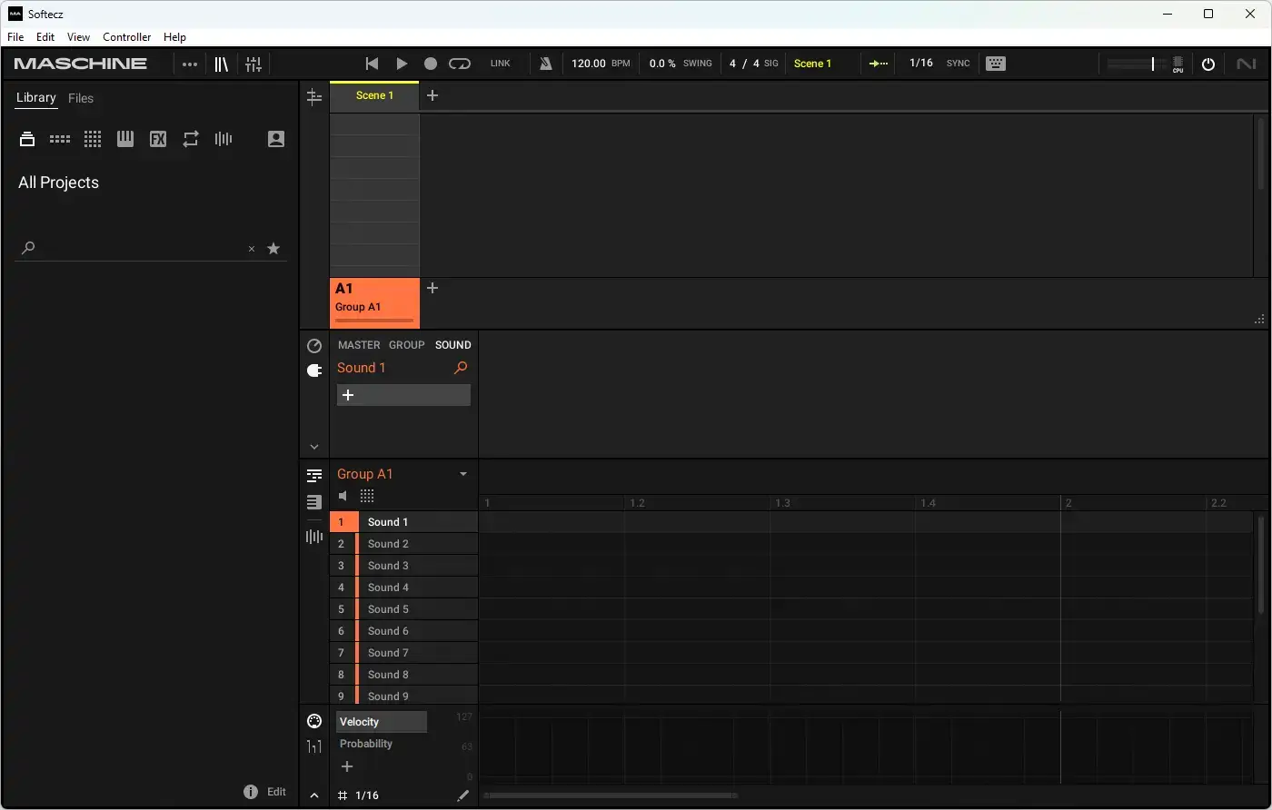The image size is (1272, 810).
Task: Click the user content icon in Library
Action: (276, 139)
